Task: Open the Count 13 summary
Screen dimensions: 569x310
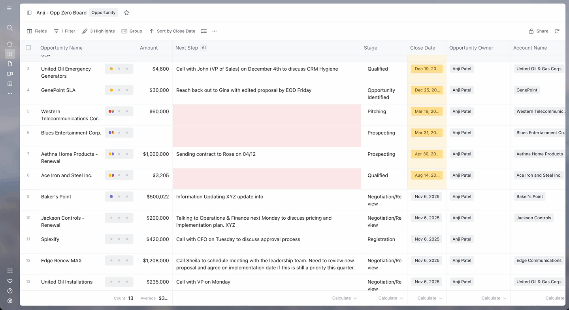Action: pyautogui.click(x=124, y=298)
